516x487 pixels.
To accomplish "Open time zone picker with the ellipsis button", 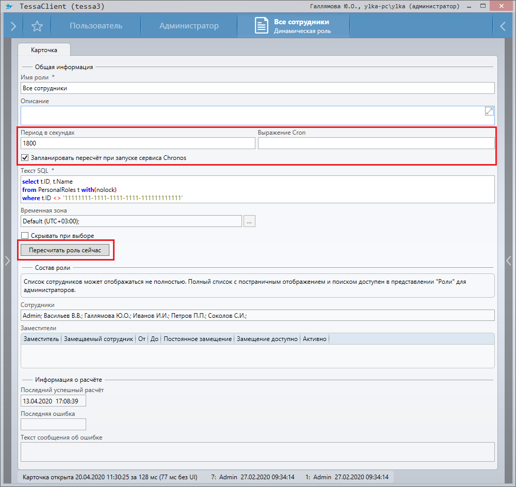I will [x=250, y=221].
